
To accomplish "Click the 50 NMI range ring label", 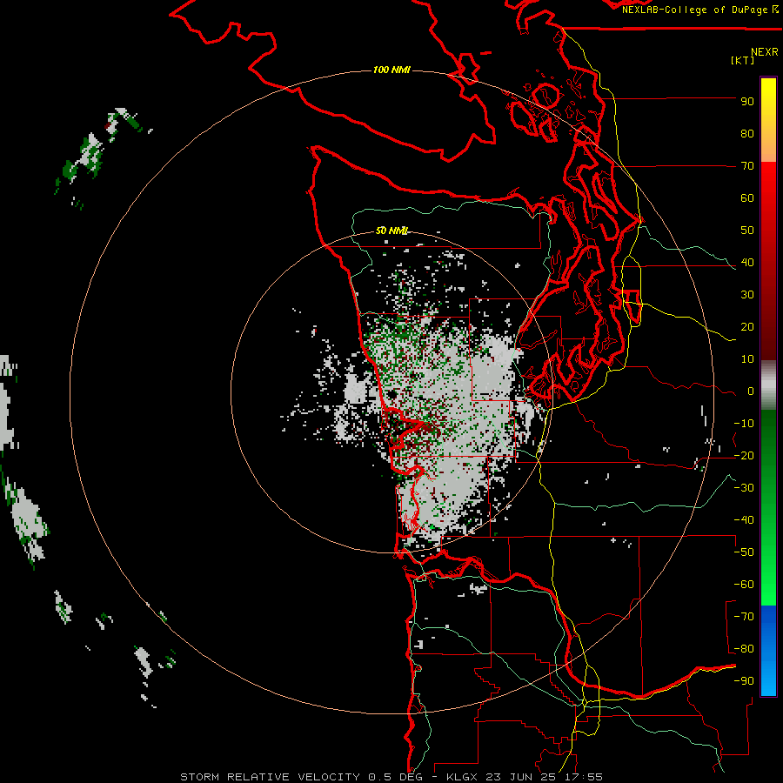I will point(391,231).
